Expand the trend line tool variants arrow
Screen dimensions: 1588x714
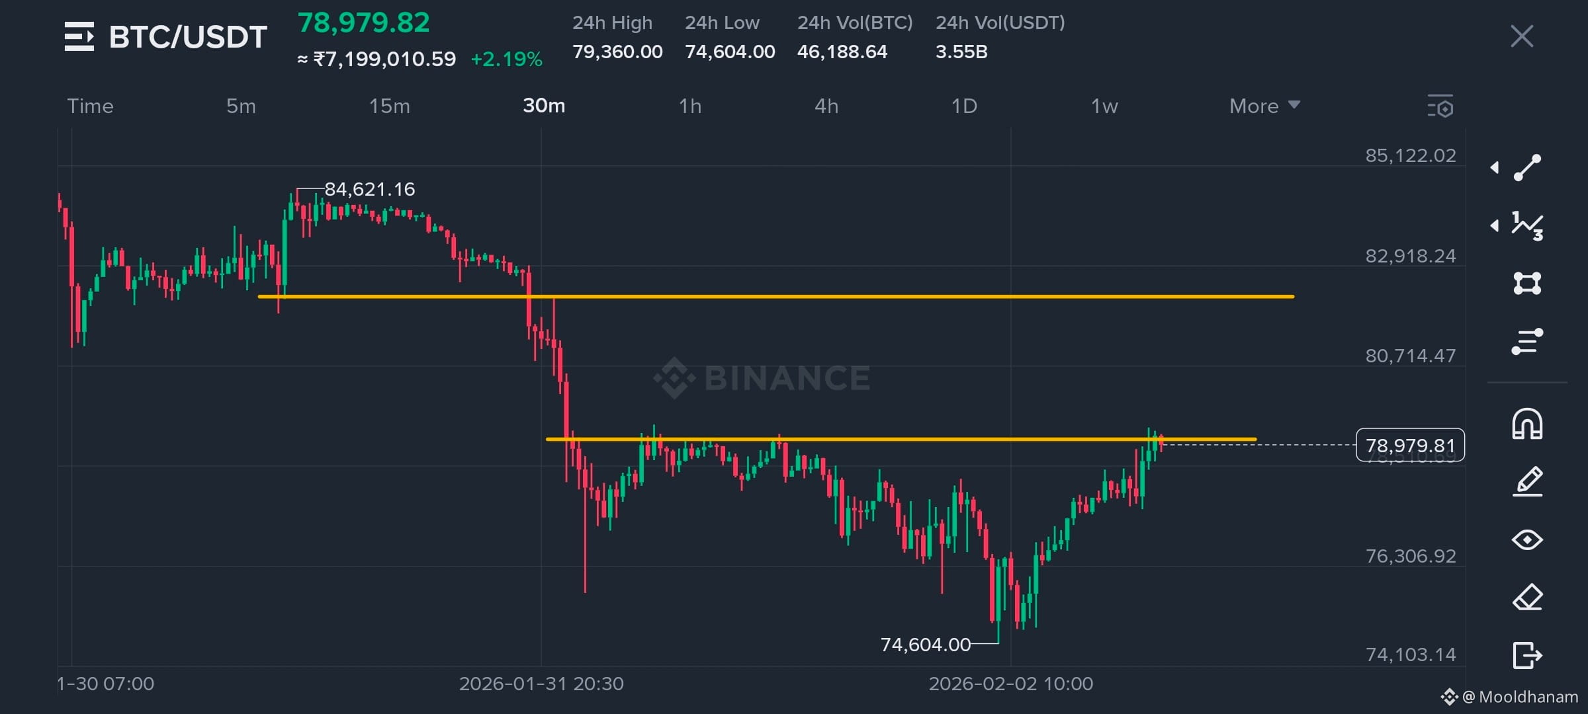pyautogui.click(x=1494, y=167)
